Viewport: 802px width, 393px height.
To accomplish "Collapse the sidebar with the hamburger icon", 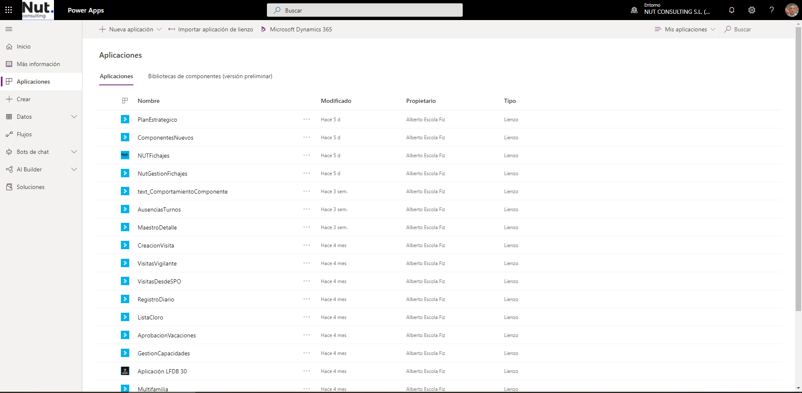I will (9, 29).
